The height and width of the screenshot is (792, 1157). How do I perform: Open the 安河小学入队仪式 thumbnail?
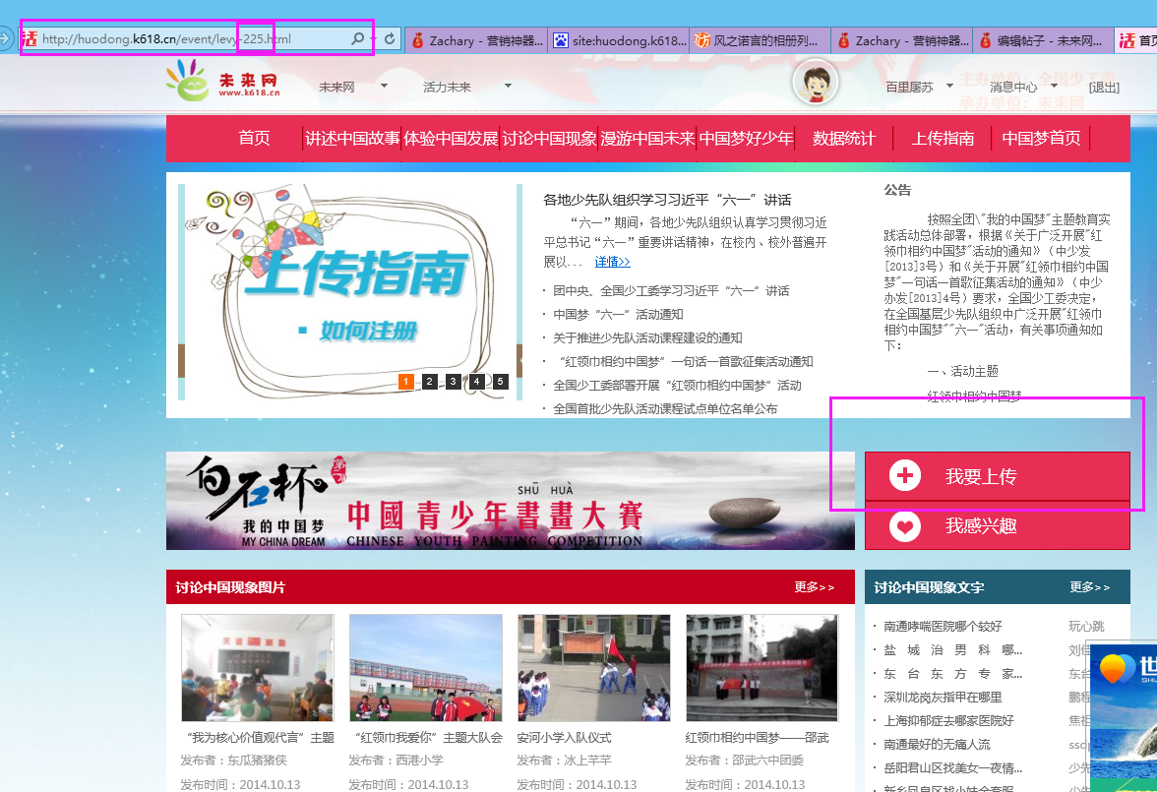point(593,667)
